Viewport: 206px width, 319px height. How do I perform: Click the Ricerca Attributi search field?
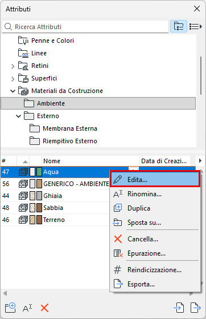[x=85, y=27]
